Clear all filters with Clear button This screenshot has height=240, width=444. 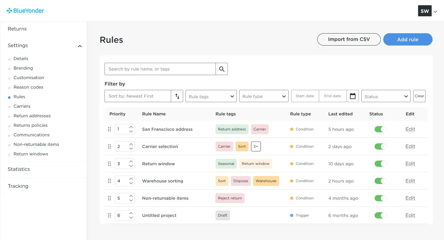tap(419, 96)
